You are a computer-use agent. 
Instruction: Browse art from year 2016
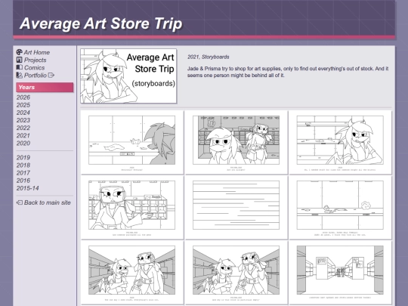click(23, 181)
